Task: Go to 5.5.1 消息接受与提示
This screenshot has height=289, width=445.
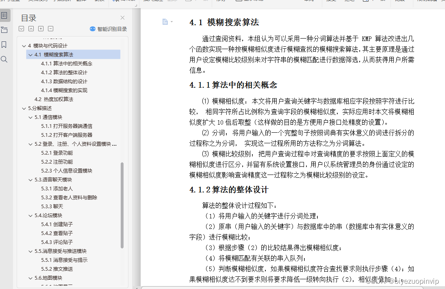Action: (64, 260)
